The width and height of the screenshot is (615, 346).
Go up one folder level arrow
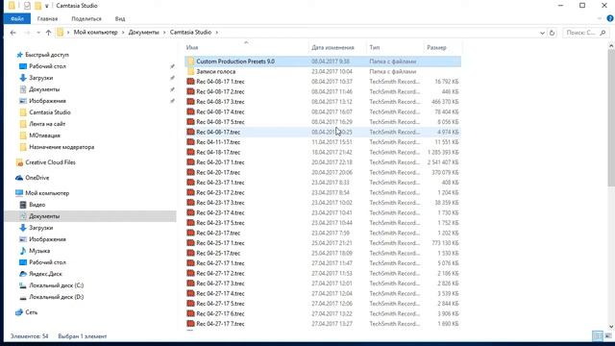click(48, 33)
